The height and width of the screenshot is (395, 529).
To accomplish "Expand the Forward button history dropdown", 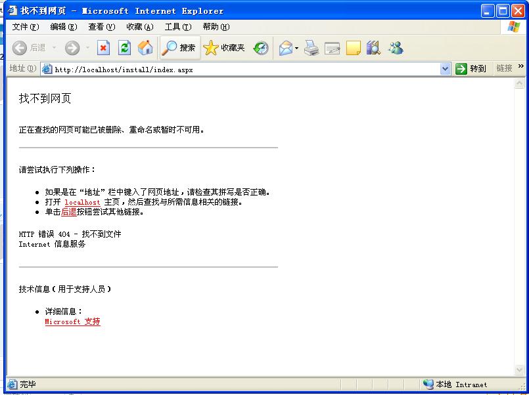I will [x=87, y=48].
